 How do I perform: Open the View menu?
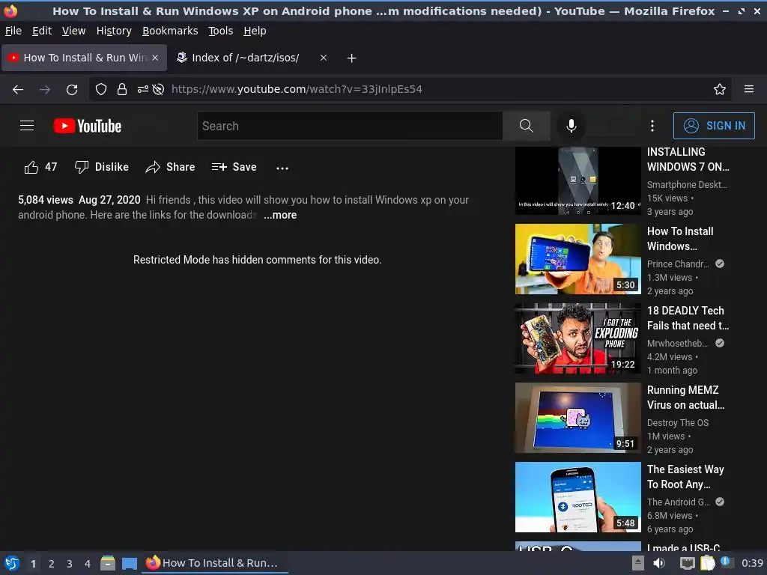coord(74,31)
